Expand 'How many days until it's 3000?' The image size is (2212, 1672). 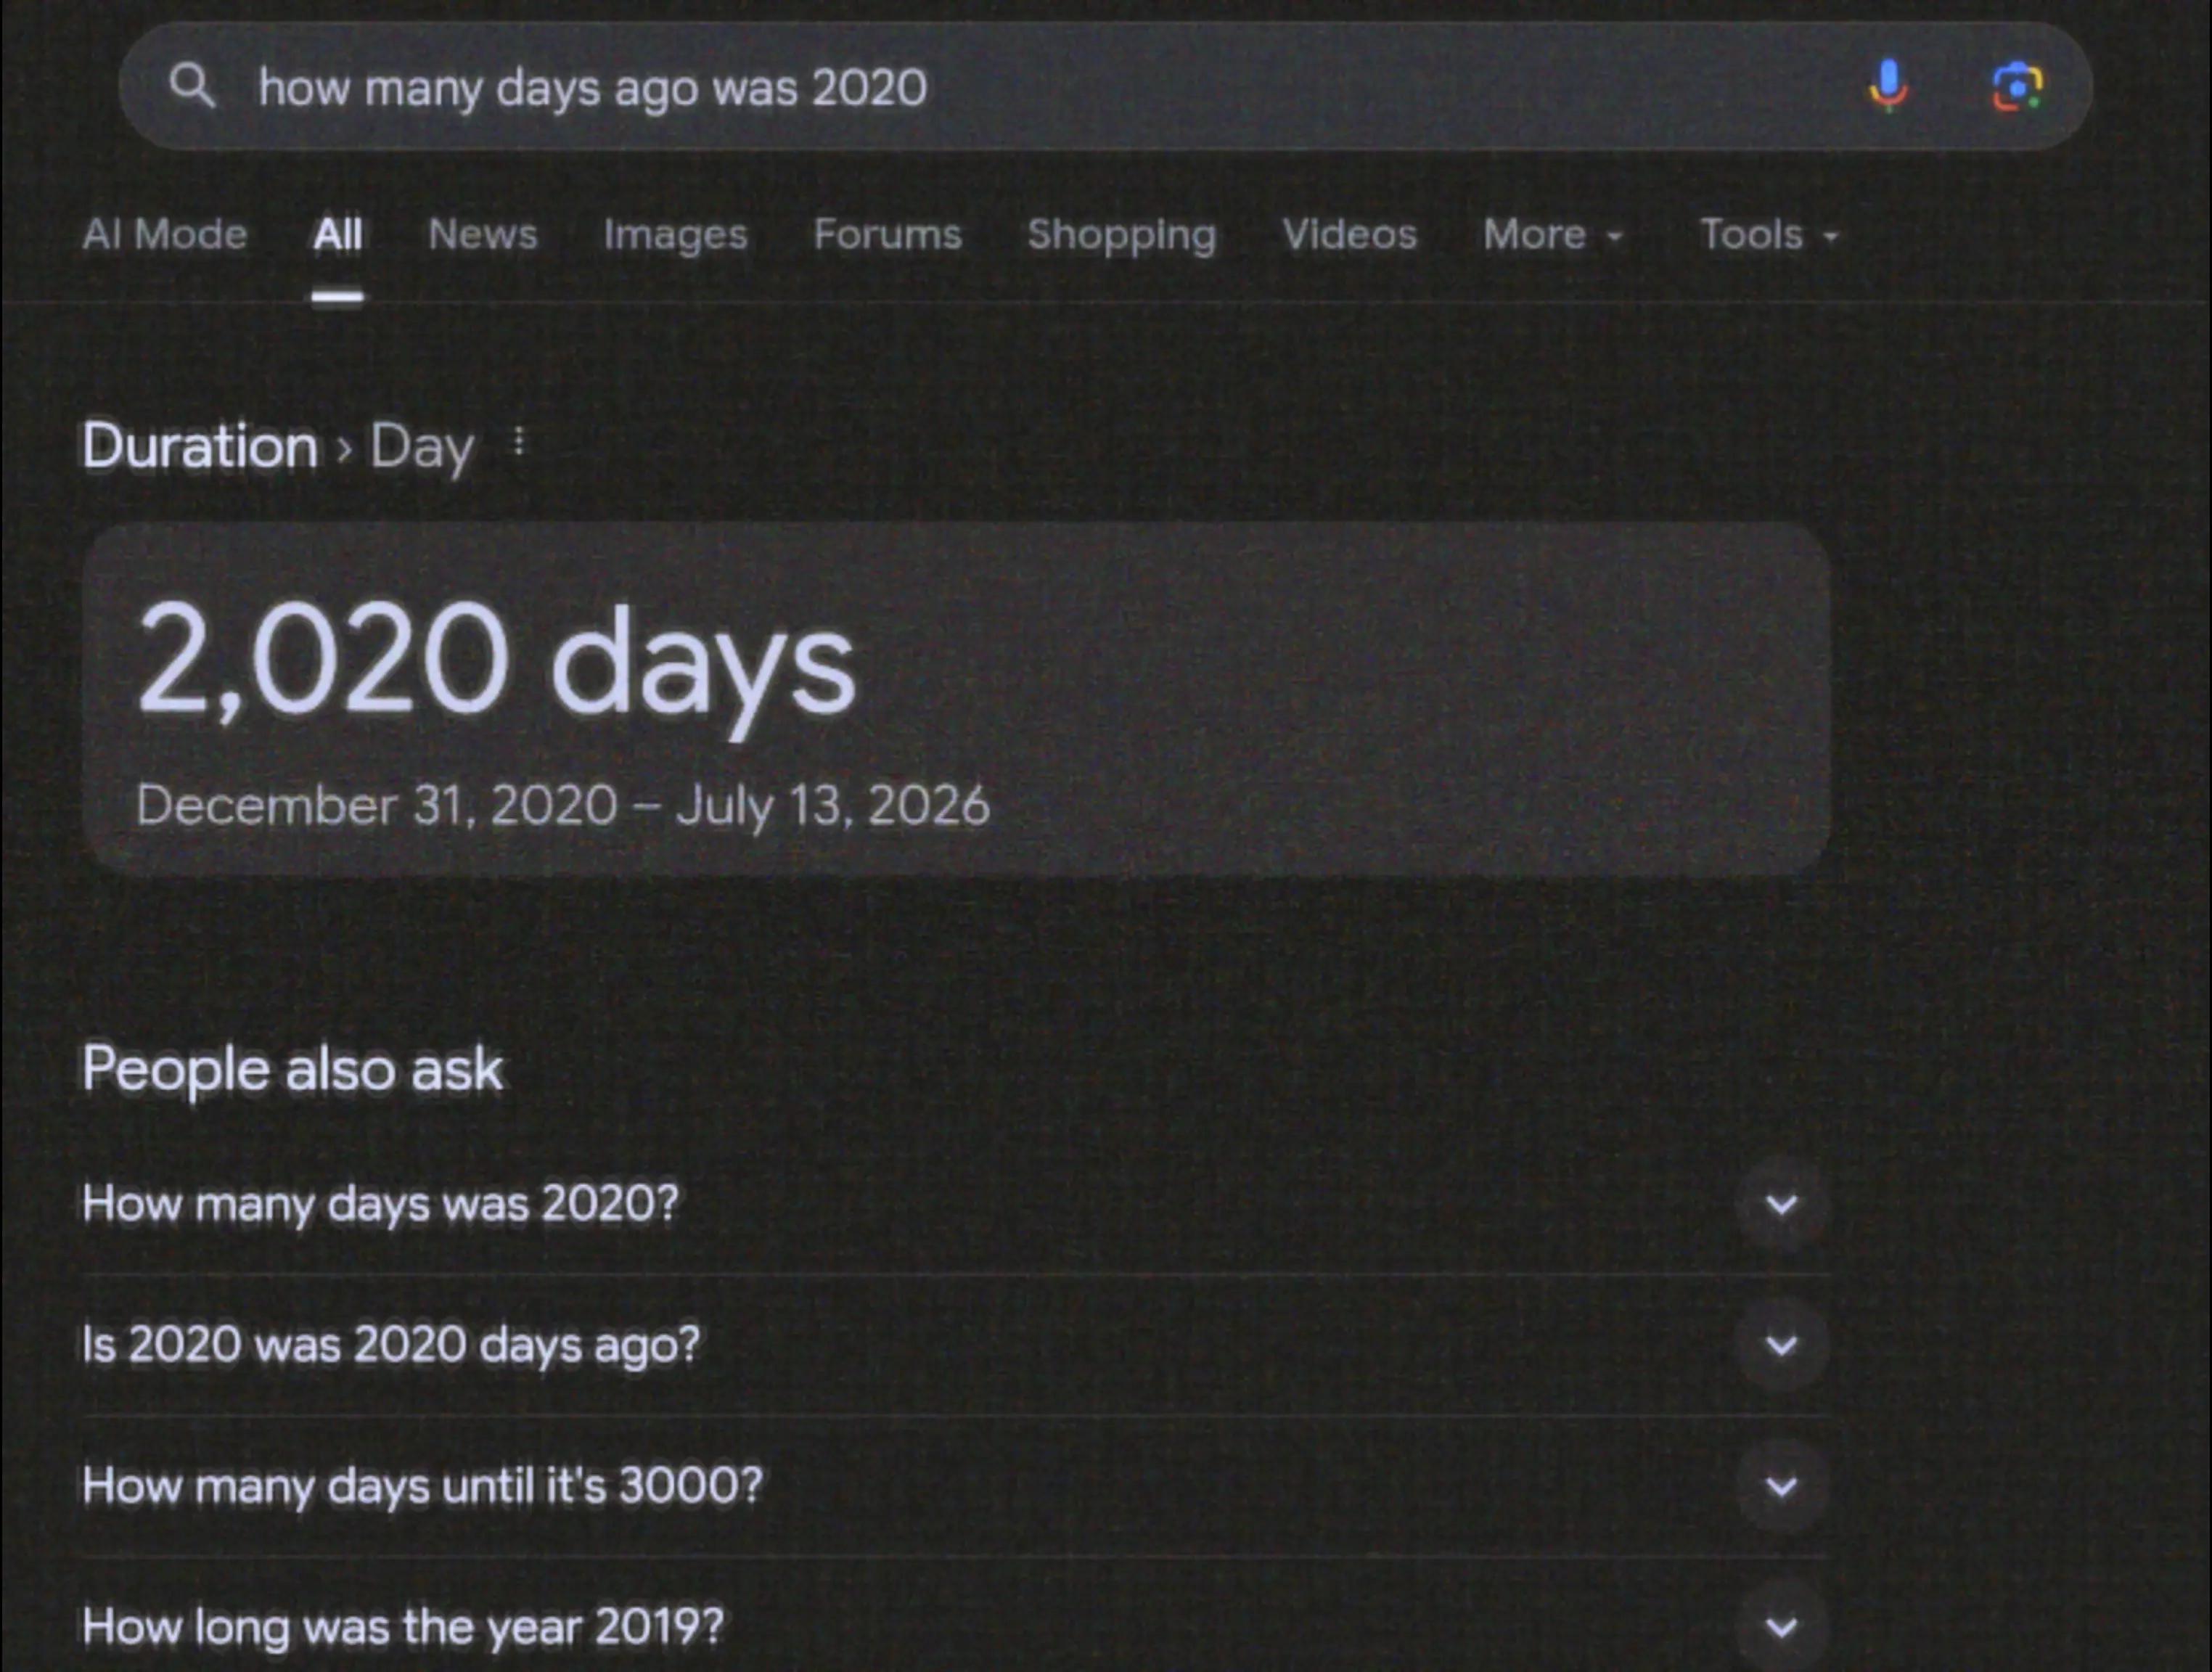955,1485
